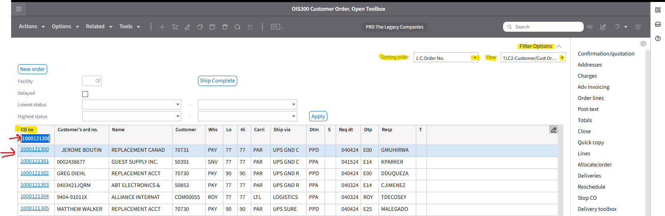The width and height of the screenshot is (665, 216).
Task: Click the Create (plus) toolbar icon
Action: (x=162, y=27)
